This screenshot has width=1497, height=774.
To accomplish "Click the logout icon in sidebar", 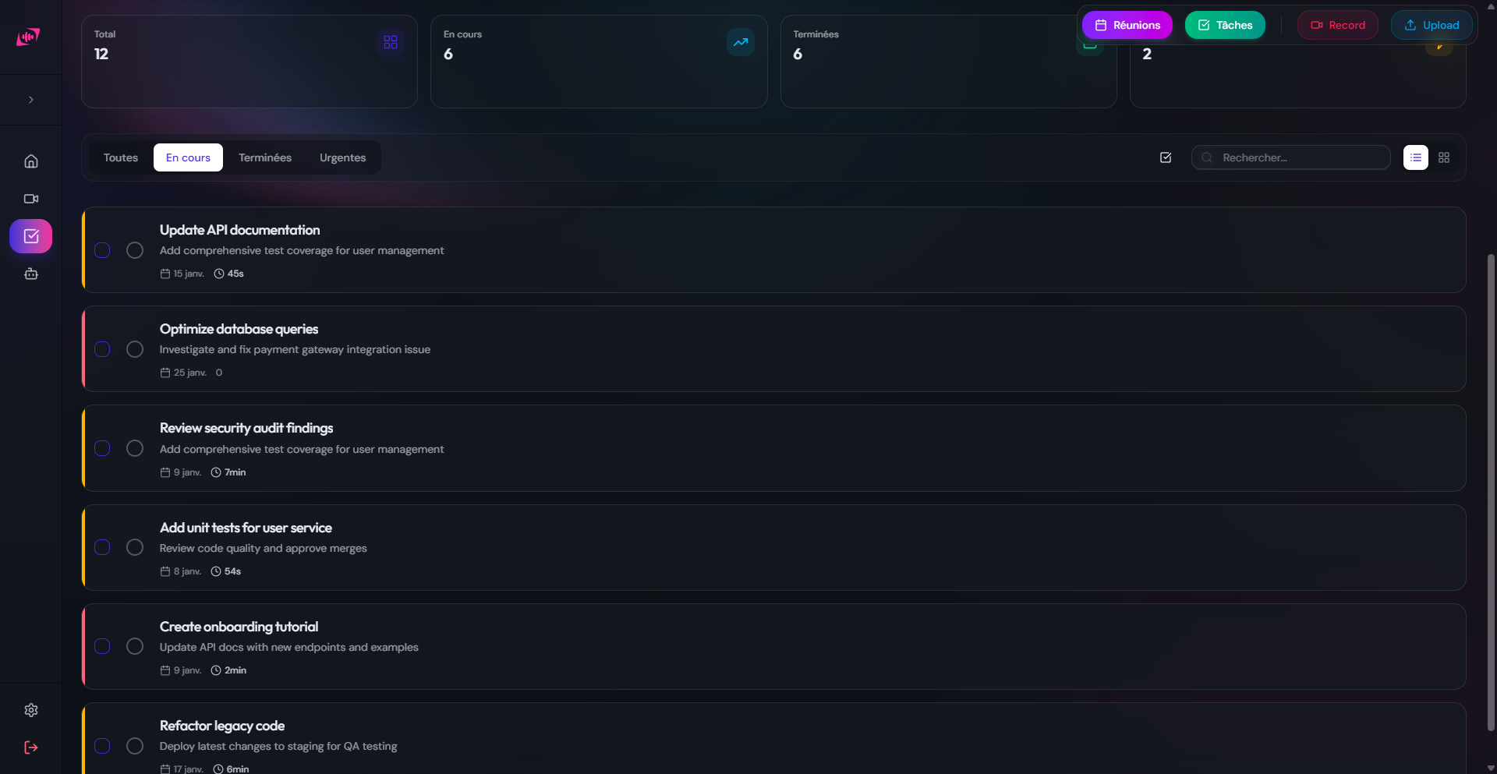I will [31, 747].
